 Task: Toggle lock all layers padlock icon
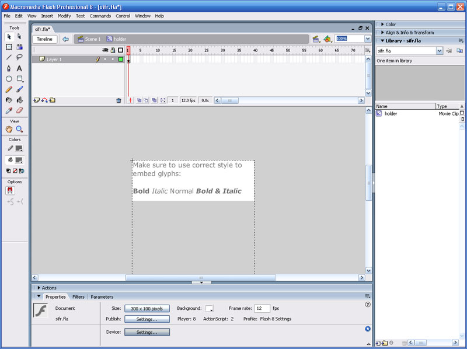pyautogui.click(x=113, y=50)
